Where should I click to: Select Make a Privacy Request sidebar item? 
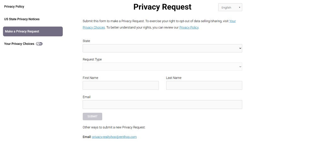pos(33,32)
